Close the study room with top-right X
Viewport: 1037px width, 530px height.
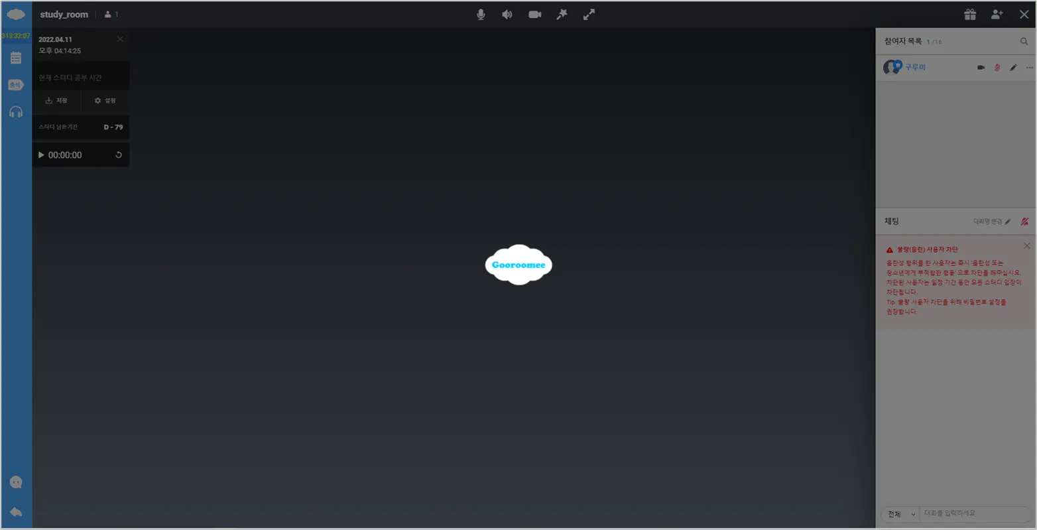click(x=1024, y=14)
